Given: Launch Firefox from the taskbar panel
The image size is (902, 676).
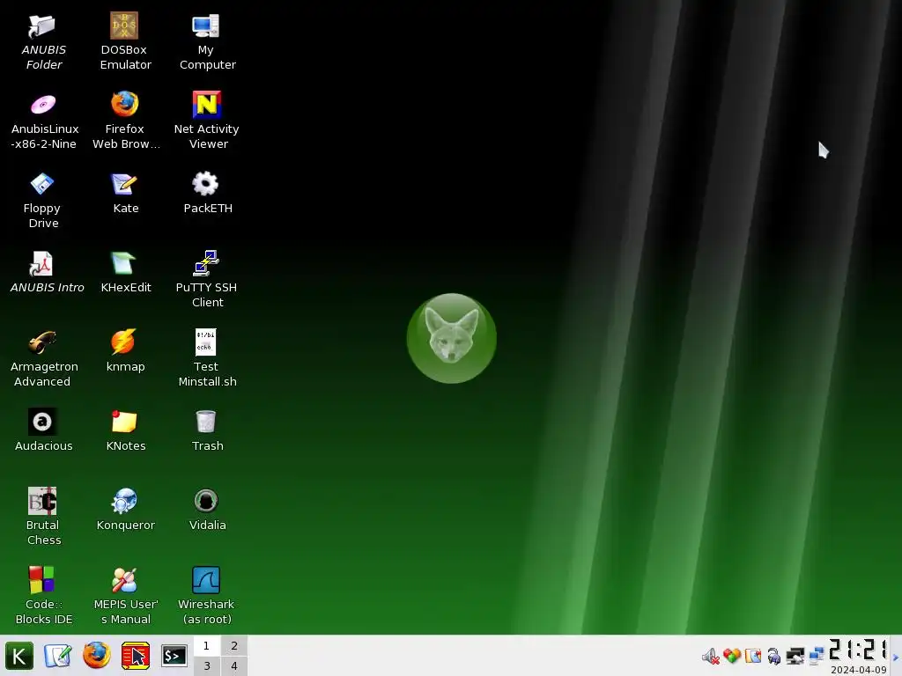Looking at the screenshot, I should pos(97,656).
